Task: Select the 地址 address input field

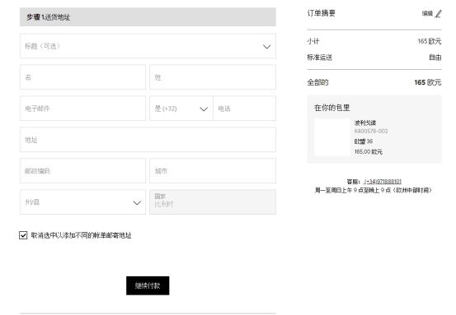Action: [x=148, y=140]
